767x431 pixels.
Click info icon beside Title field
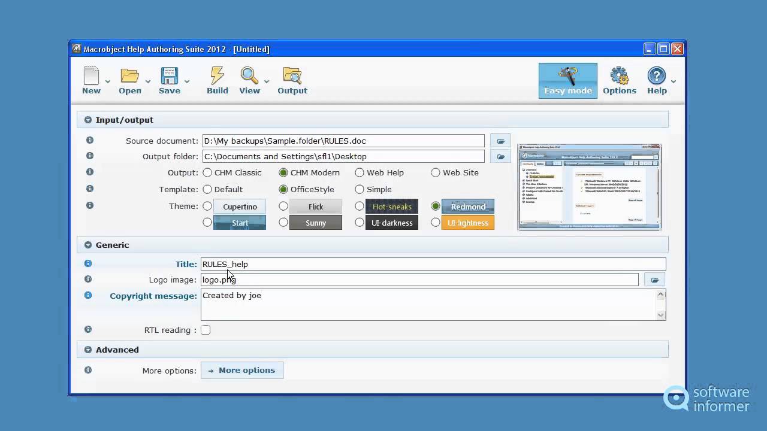(88, 263)
